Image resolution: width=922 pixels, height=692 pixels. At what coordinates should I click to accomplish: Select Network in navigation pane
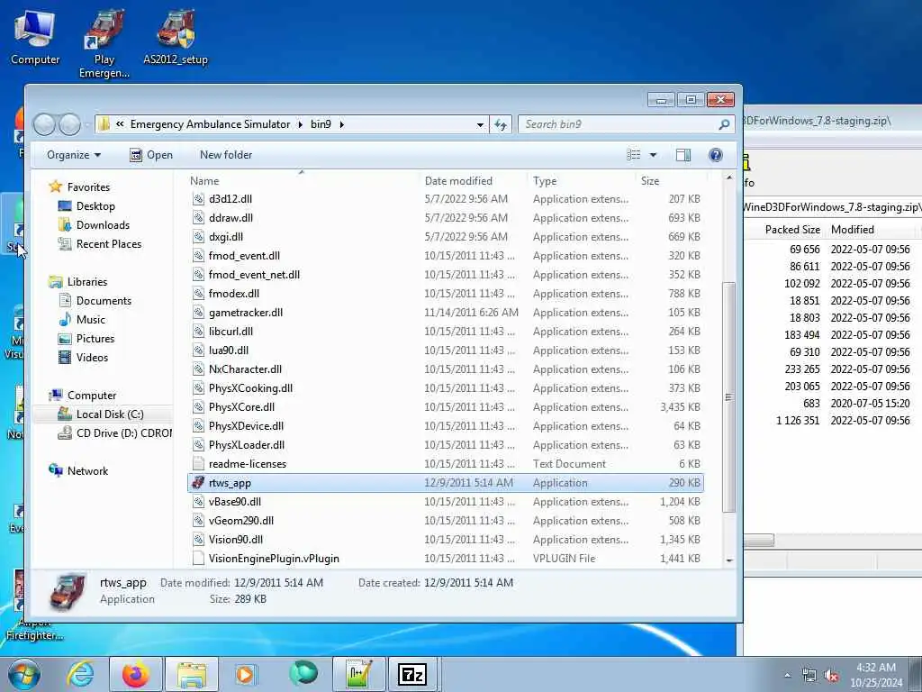(x=87, y=470)
